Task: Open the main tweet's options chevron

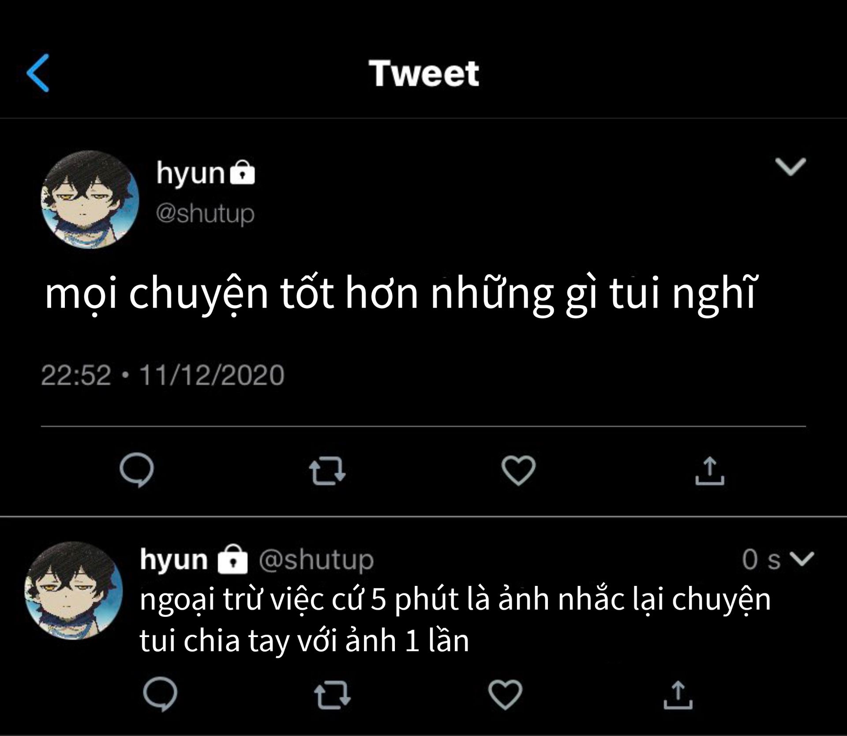Action: 791,167
